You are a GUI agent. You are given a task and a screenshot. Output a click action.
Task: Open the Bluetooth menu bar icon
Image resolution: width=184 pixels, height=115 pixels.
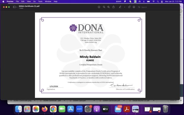[x=144, y=2]
